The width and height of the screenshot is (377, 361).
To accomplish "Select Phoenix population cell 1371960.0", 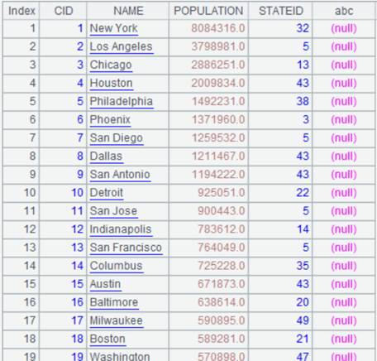I will tap(218, 119).
